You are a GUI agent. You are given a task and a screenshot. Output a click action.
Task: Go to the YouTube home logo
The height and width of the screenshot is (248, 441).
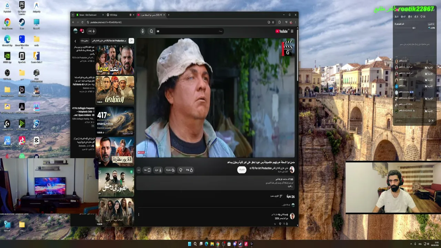pyautogui.click(x=281, y=31)
